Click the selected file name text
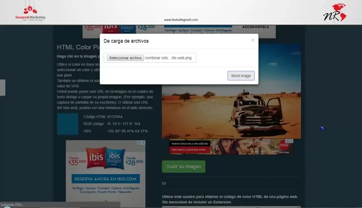The image size is (362, 208). (168, 58)
